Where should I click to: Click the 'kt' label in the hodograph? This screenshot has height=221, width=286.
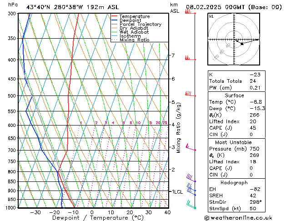pyautogui.click(x=211, y=16)
